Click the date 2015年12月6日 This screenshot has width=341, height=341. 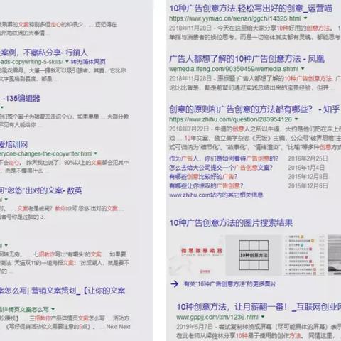pos(308,185)
